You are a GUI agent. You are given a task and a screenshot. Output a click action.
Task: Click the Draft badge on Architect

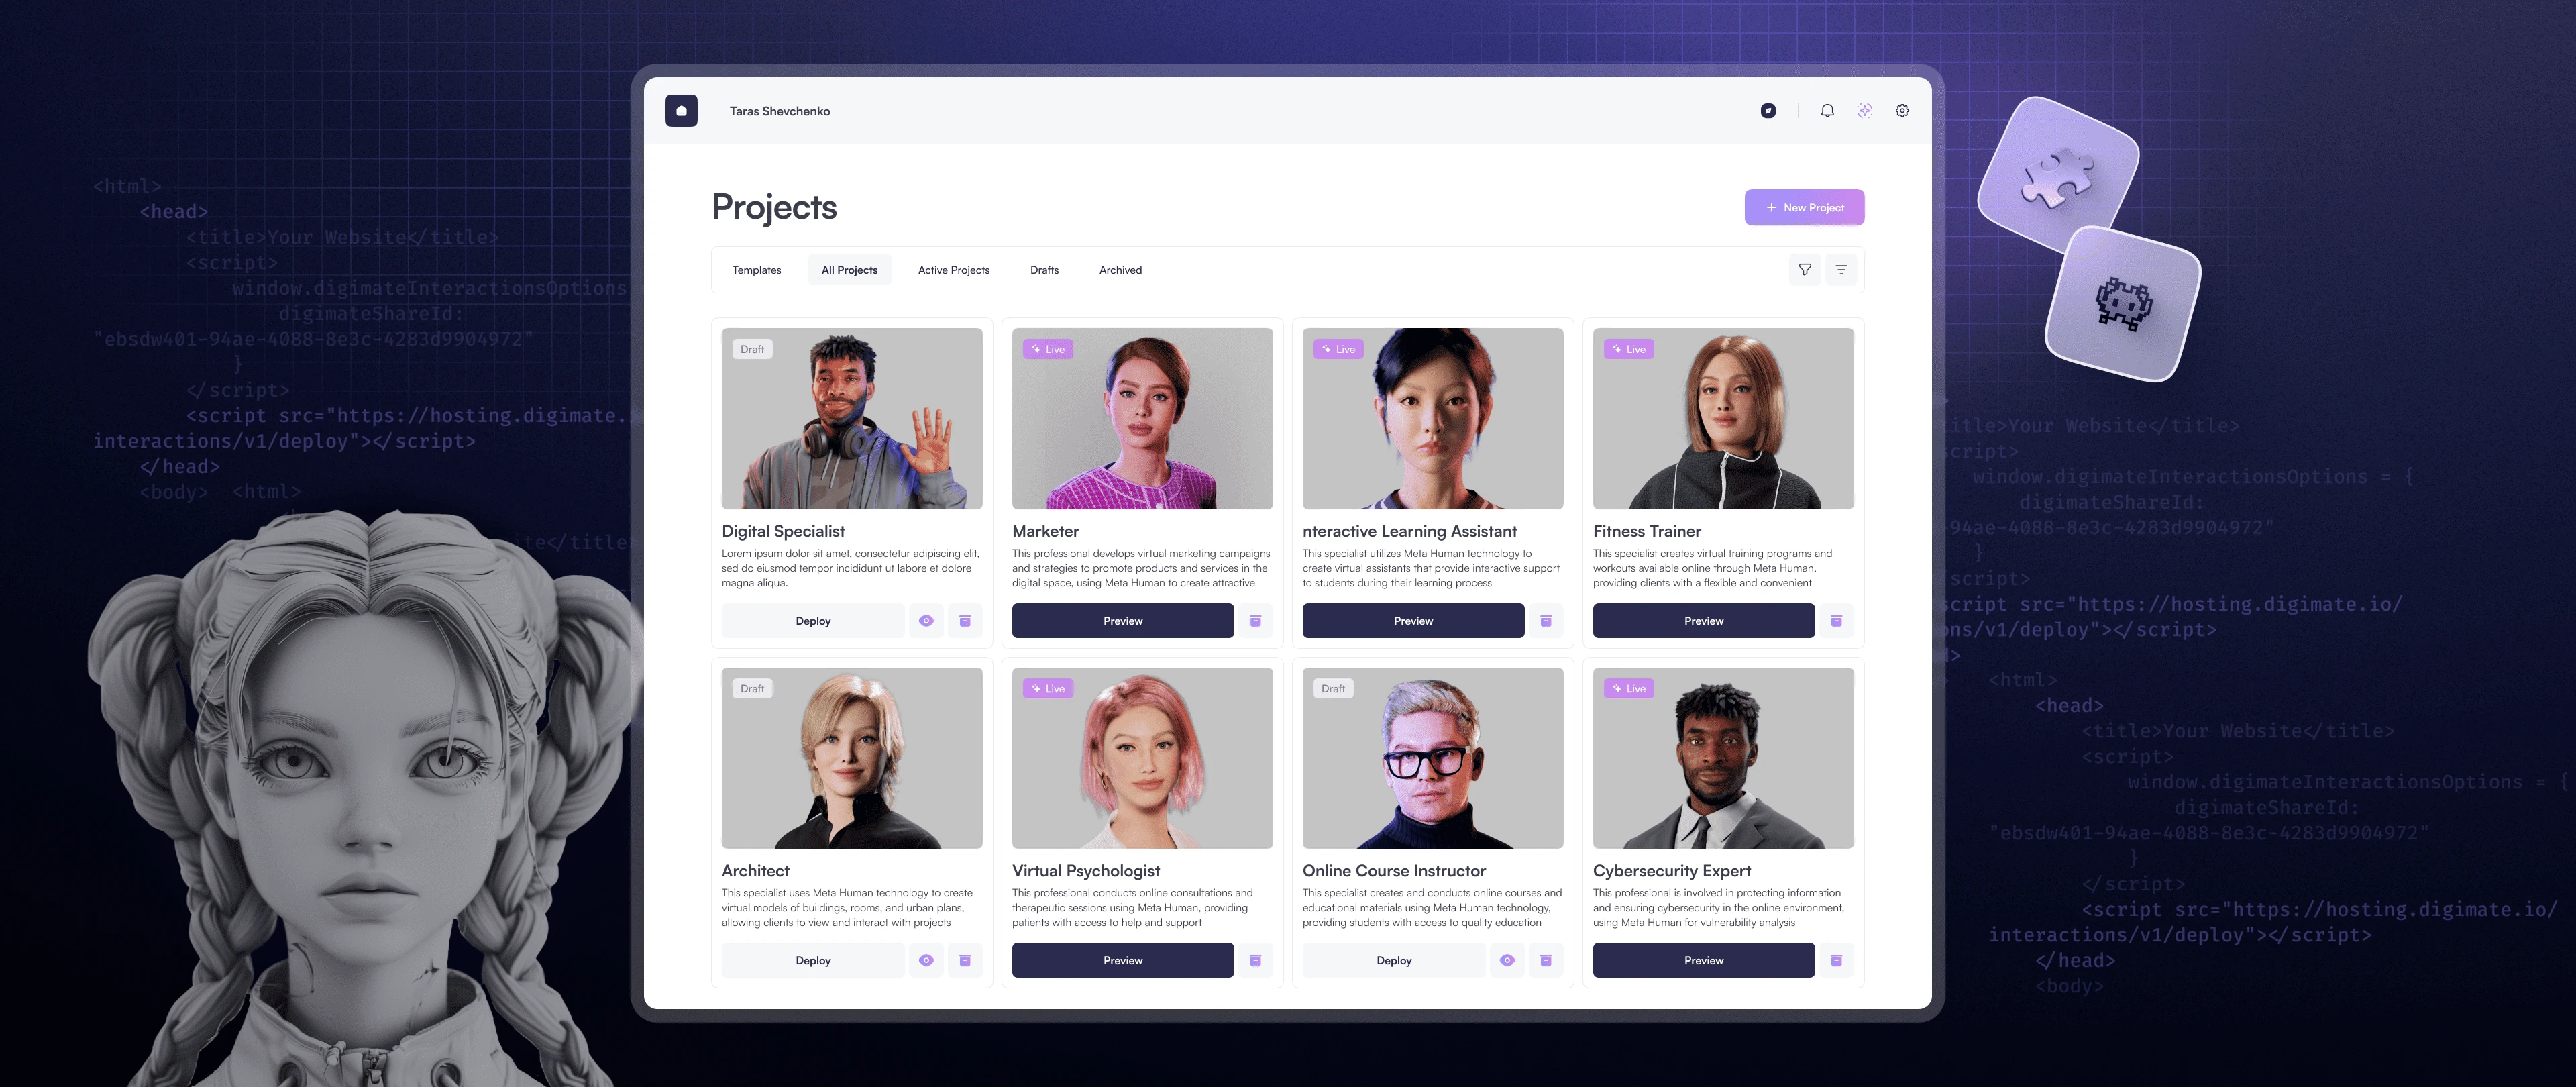[752, 689]
